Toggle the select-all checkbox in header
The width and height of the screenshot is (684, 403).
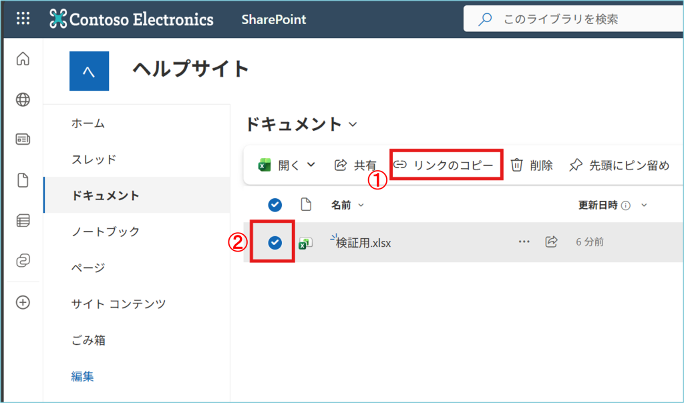pos(275,206)
